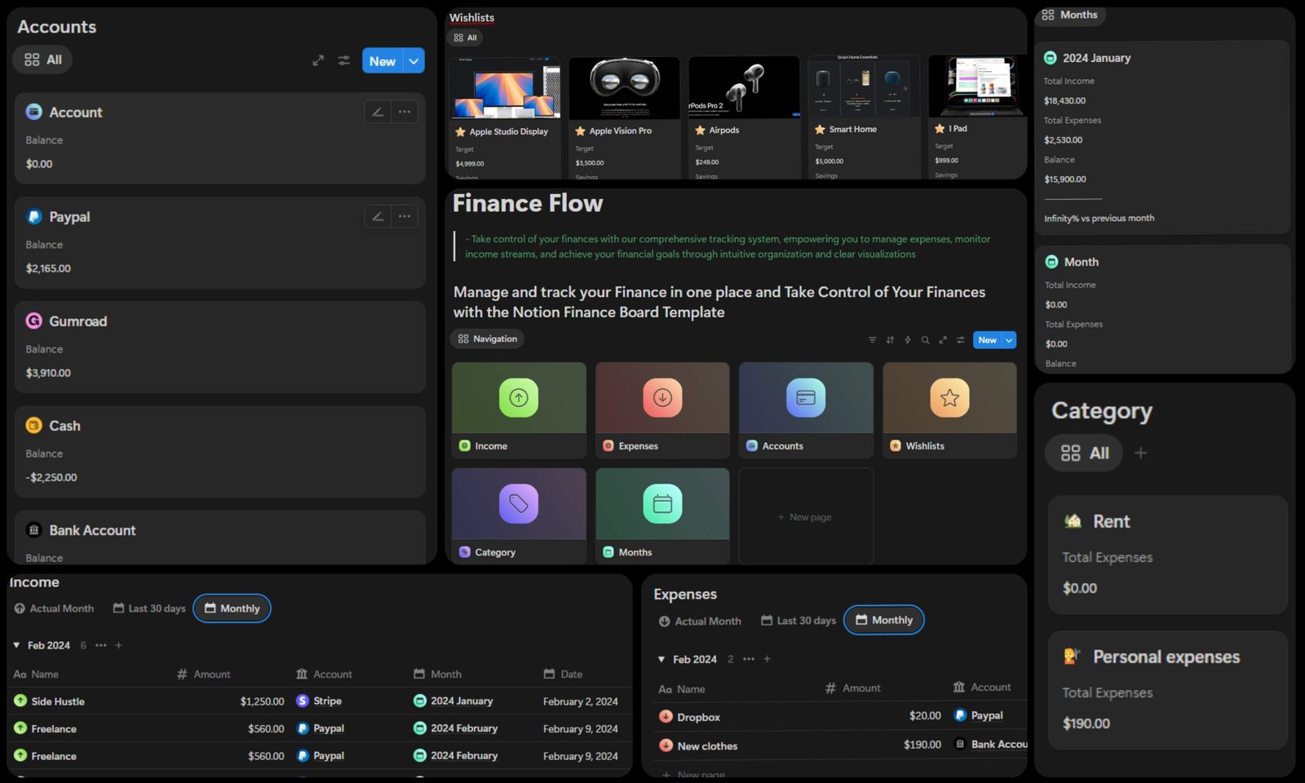Open the Personal expenses category card
The width and height of the screenshot is (1305, 783).
tap(1168, 690)
